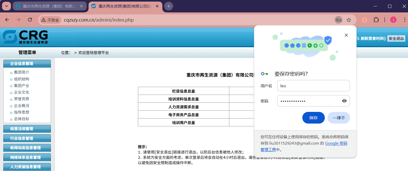This screenshot has height=171, width=408.
Task: Close the save password popup
Action: (x=346, y=35)
